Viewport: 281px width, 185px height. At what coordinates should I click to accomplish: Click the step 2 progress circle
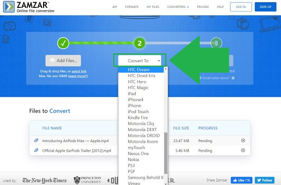(140, 43)
